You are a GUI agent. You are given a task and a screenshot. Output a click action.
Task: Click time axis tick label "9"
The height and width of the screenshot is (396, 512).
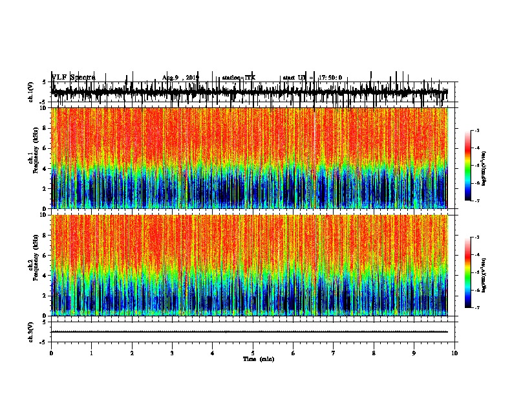(414, 353)
